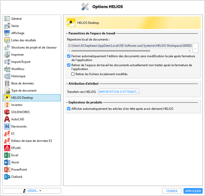Click the Excel icon
Image resolution: width=205 pixels, height=196 pixels.
coord(7,155)
